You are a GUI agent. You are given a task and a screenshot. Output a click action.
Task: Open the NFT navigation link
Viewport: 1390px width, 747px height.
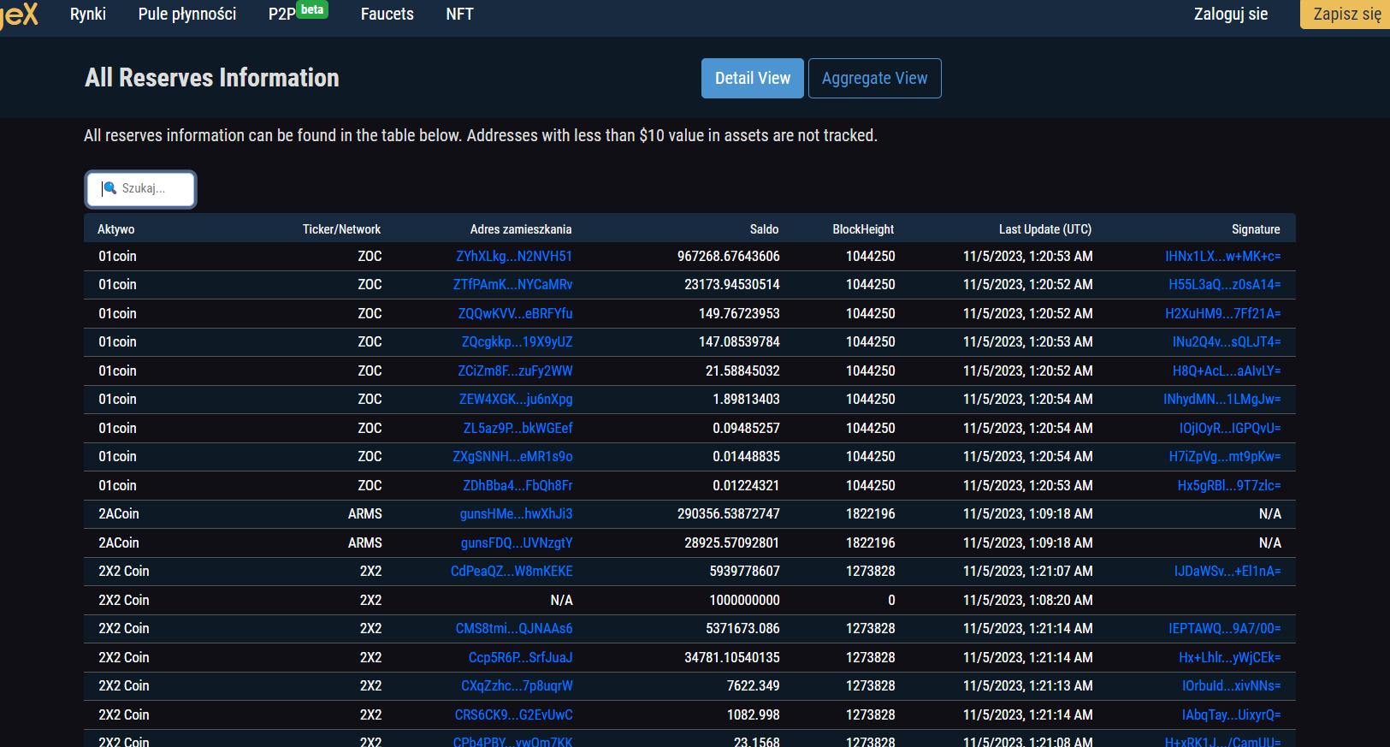(x=459, y=15)
